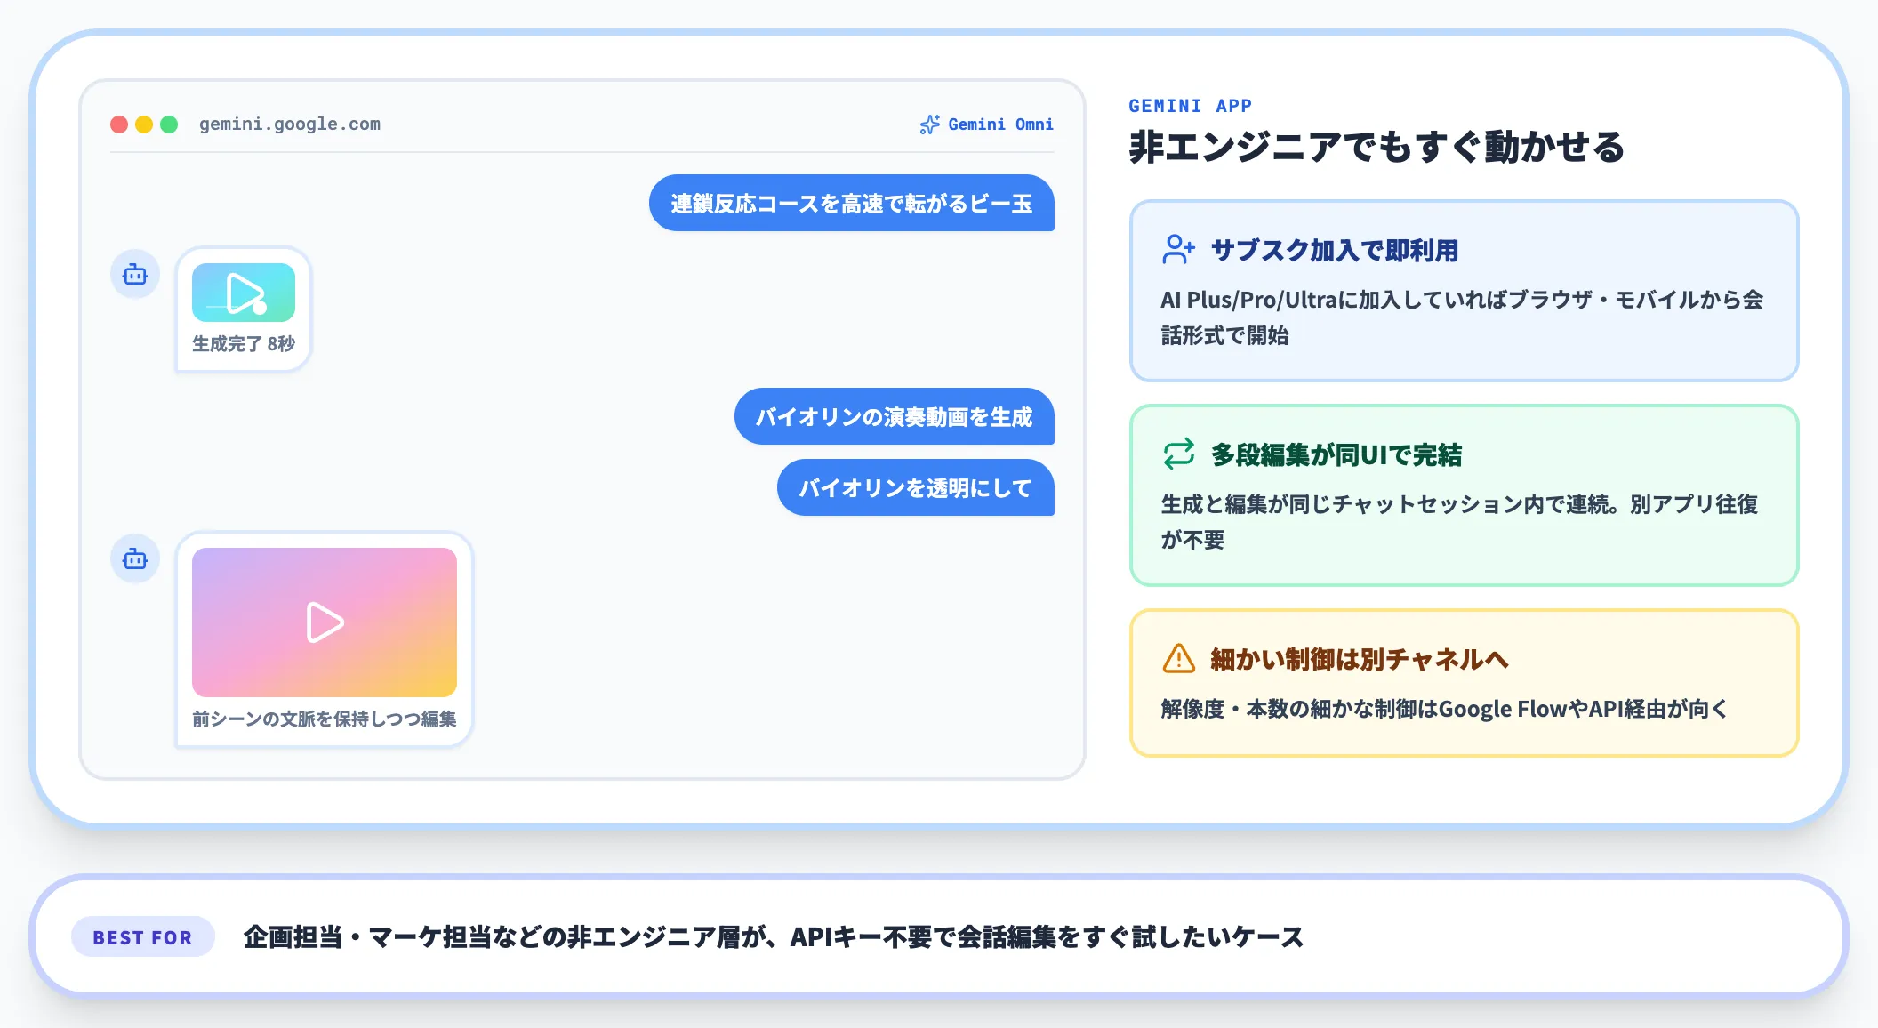The height and width of the screenshot is (1028, 1878).
Task: Click the 企画担当・マーケ担当 best-for sentence
Action: pos(774,937)
